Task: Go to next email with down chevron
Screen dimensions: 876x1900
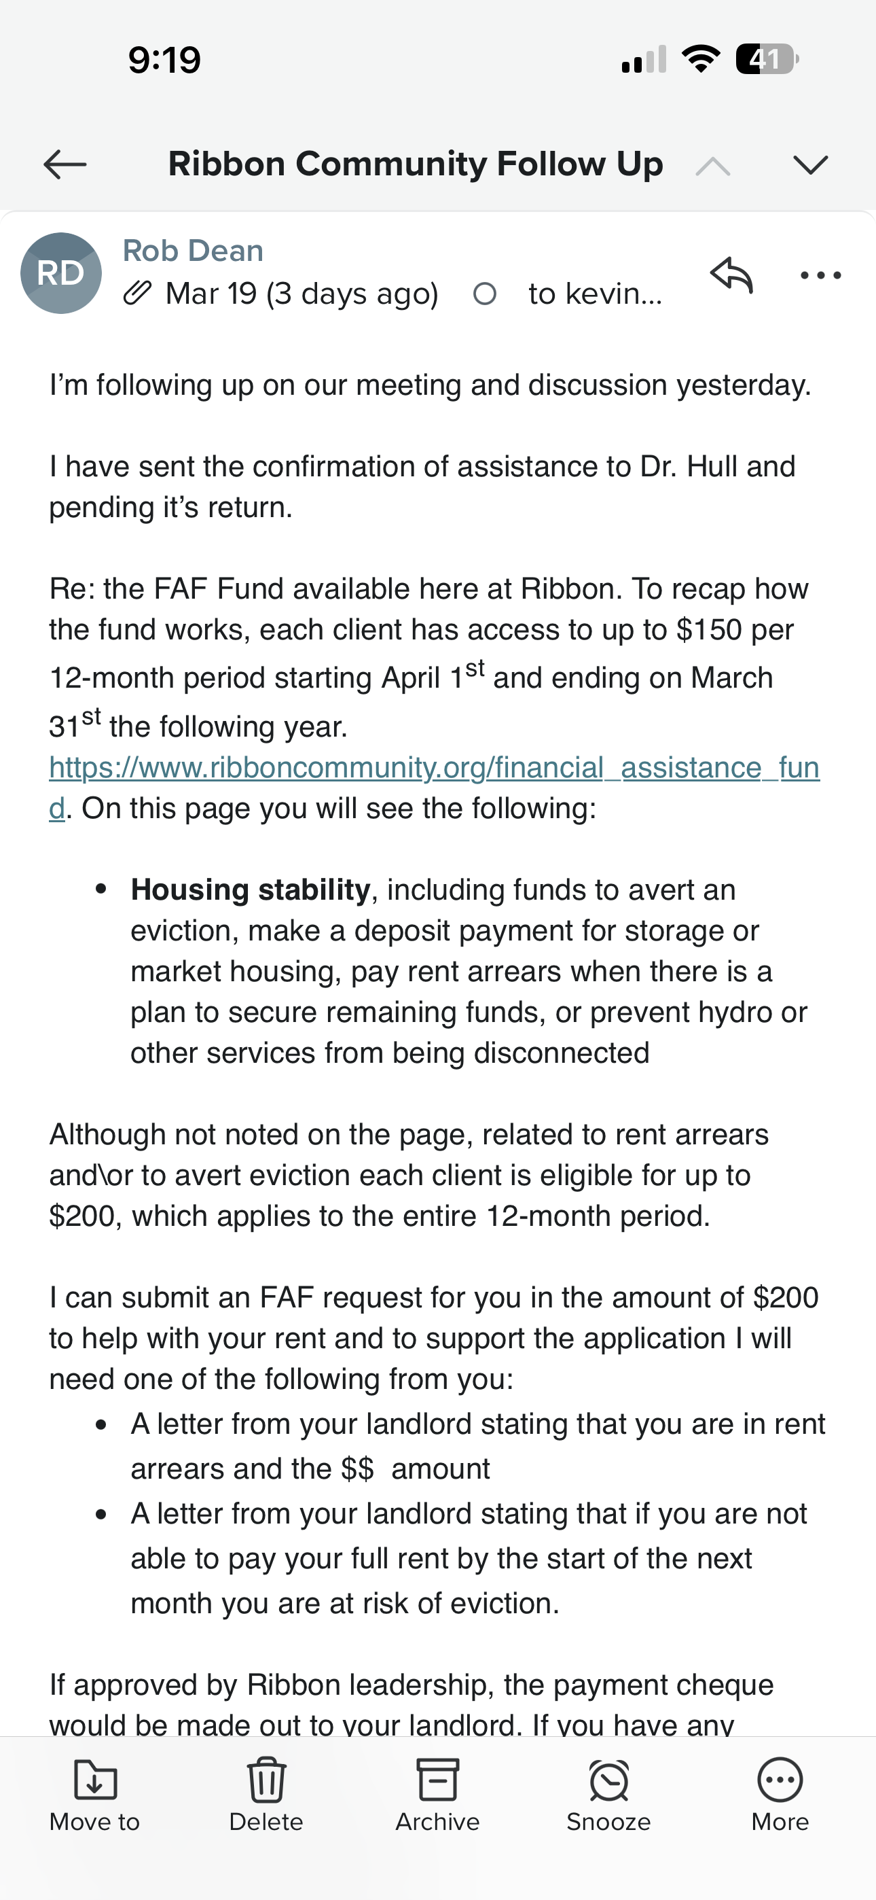Action: [810, 164]
